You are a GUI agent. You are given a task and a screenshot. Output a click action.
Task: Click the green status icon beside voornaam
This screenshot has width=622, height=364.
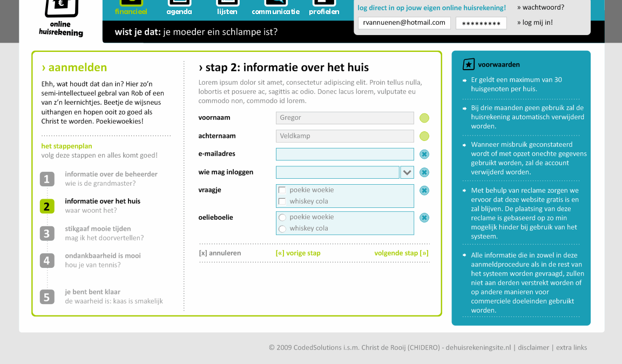point(424,118)
